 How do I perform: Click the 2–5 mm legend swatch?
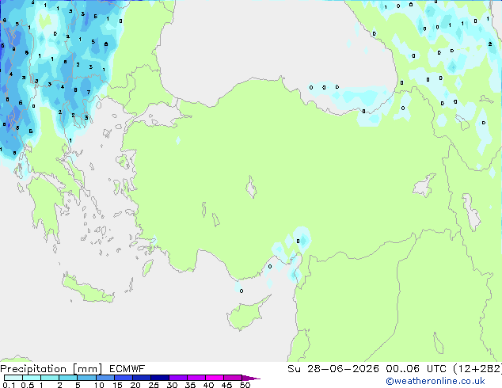click(68, 378)
